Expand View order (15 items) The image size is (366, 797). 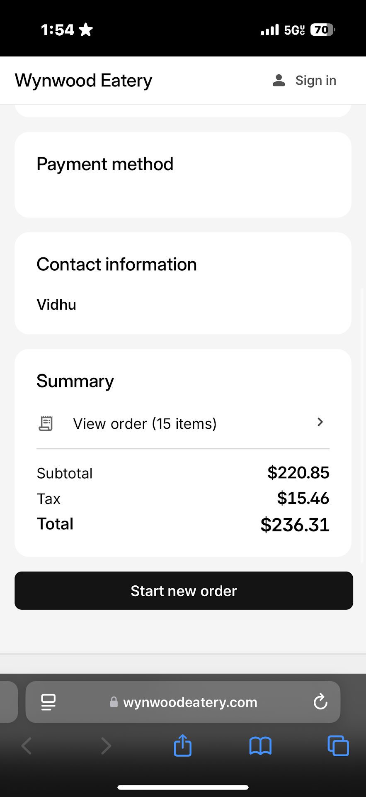(x=145, y=424)
